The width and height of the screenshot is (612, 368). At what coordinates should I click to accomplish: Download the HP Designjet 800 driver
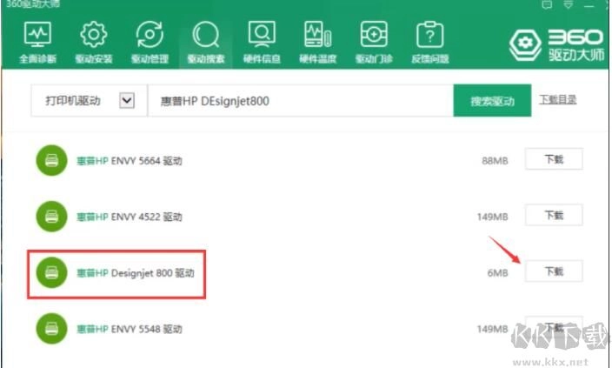coord(554,271)
